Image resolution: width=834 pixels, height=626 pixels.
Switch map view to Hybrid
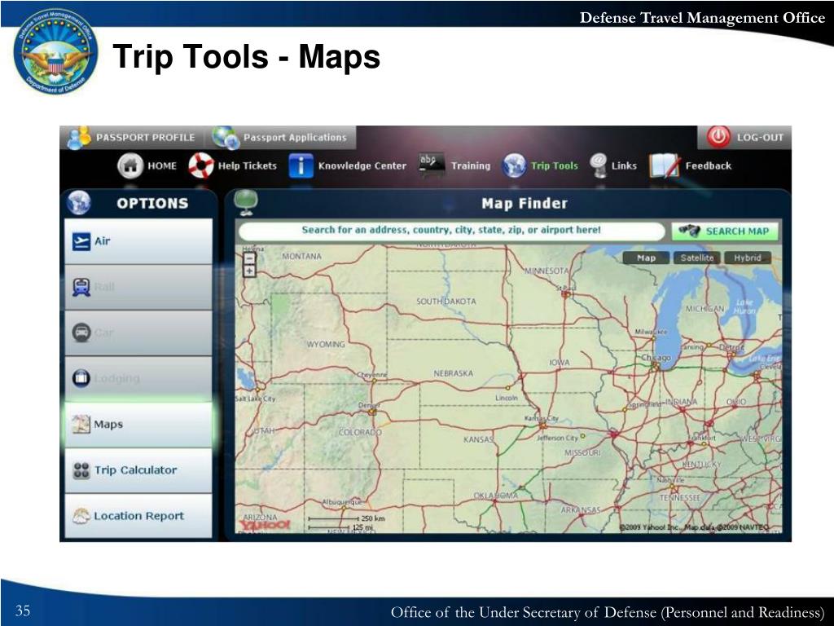click(748, 258)
